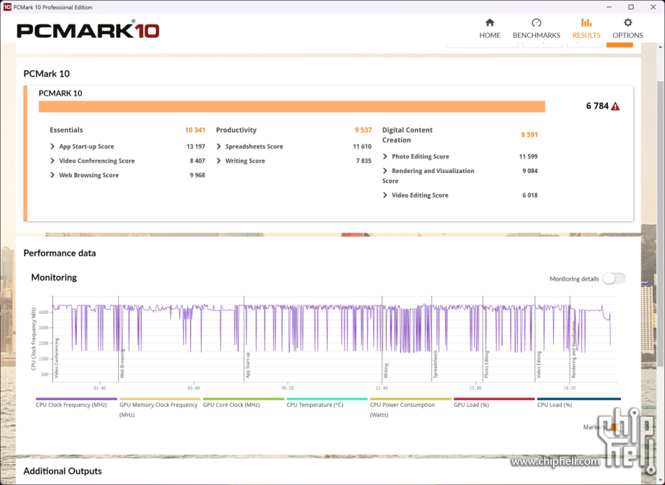The image size is (665, 485).
Task: Click the Monitoring heading
Action: pos(54,277)
